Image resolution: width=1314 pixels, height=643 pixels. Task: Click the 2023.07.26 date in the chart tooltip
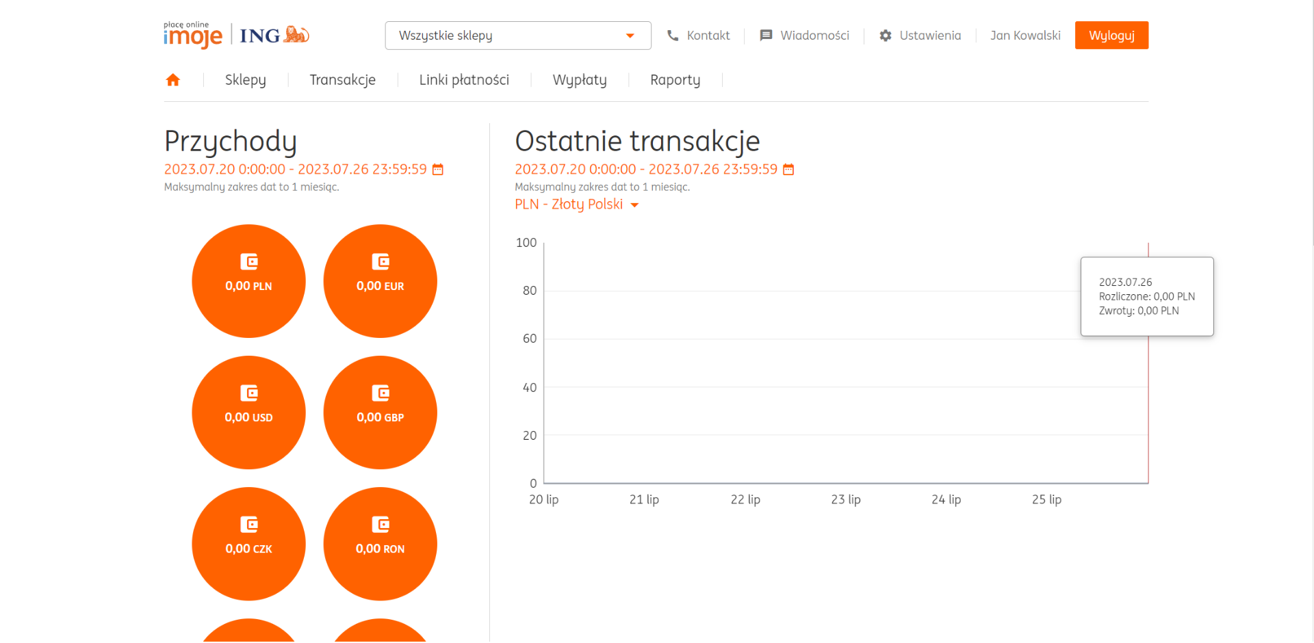[1126, 282]
